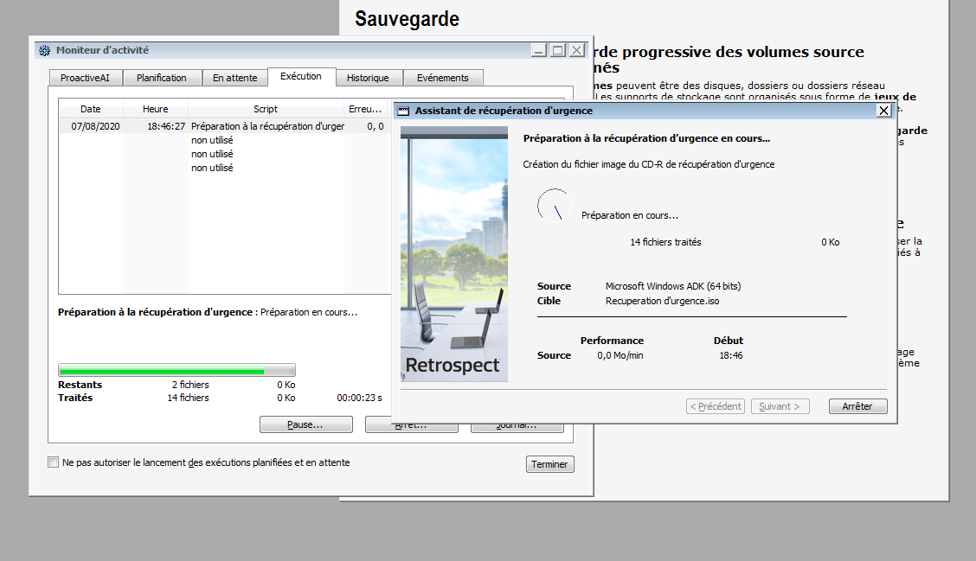Image resolution: width=976 pixels, height=561 pixels.
Task: Maximize the Moniteur d'activité window
Action: coord(558,50)
